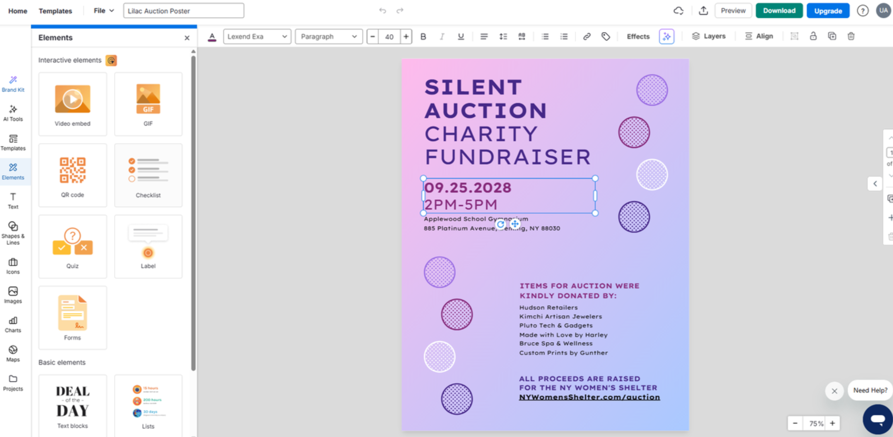The width and height of the screenshot is (893, 437).
Task: Toggle italic text formatting
Action: [442, 37]
